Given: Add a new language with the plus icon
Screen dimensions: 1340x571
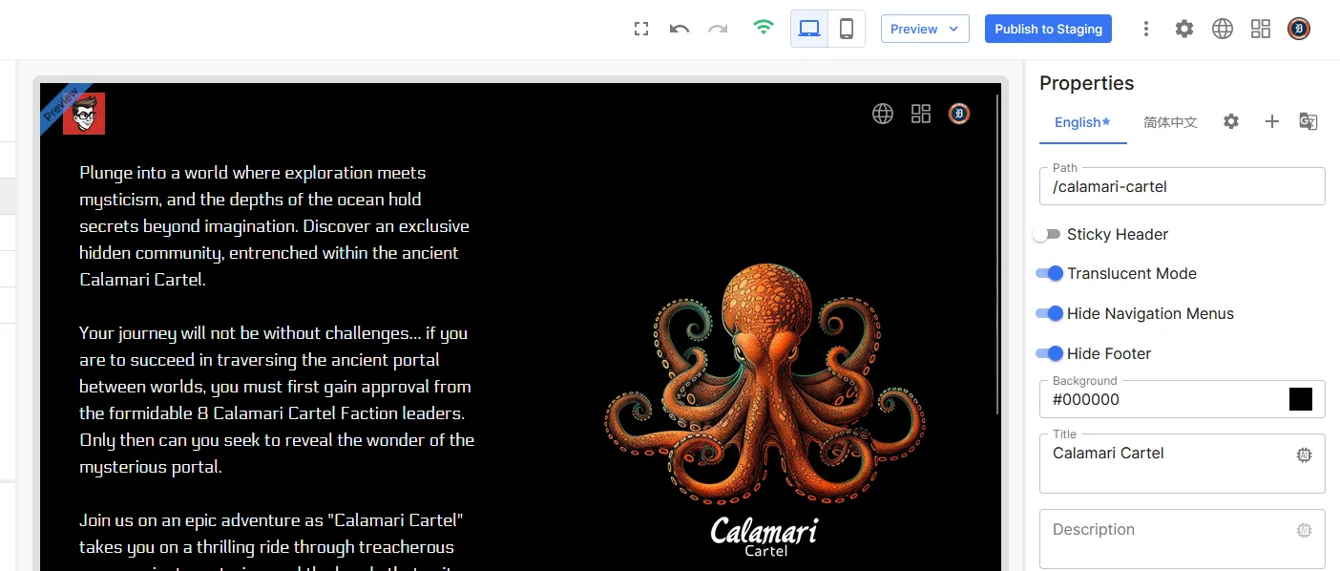Looking at the screenshot, I should 1271,121.
